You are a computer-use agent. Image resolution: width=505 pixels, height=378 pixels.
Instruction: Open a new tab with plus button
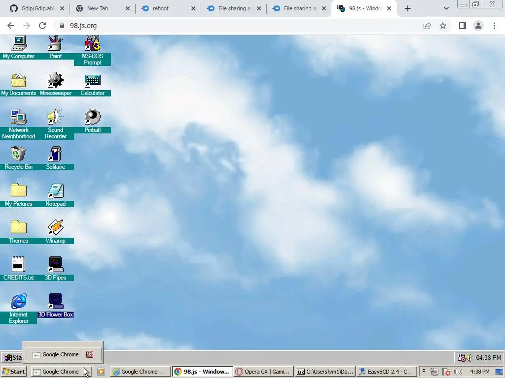(x=408, y=8)
